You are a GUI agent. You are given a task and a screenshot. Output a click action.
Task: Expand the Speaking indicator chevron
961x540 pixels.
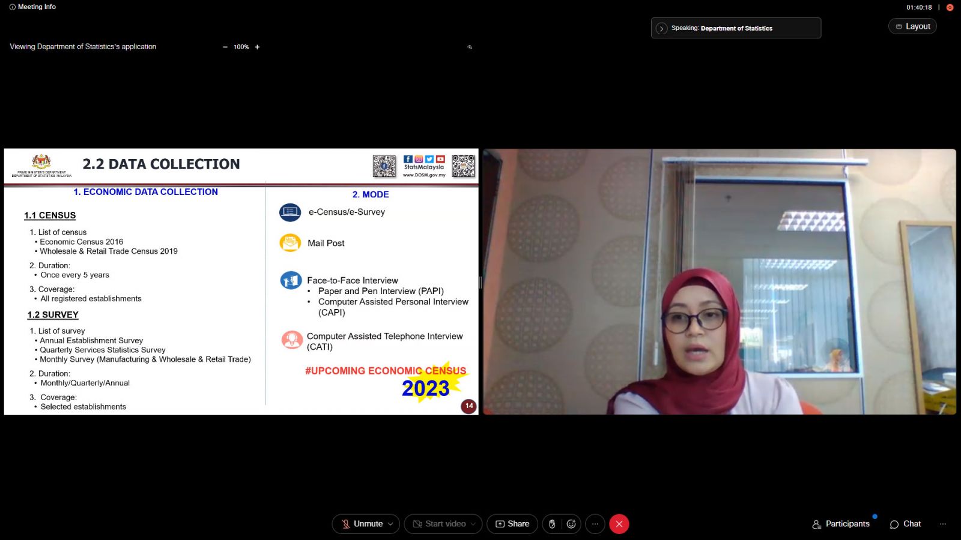point(661,28)
